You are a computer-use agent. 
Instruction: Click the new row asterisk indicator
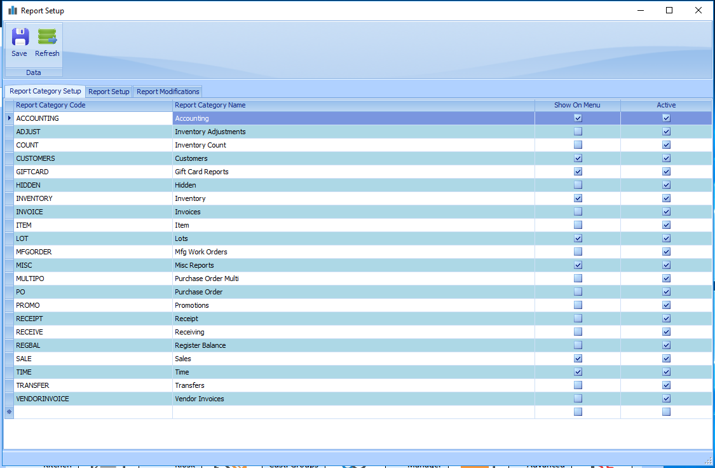9,412
